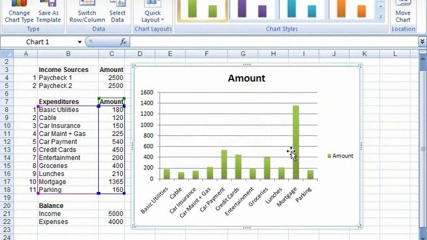This screenshot has width=427, height=240.
Task: Click the insert function fx icon
Action: tap(123, 41)
